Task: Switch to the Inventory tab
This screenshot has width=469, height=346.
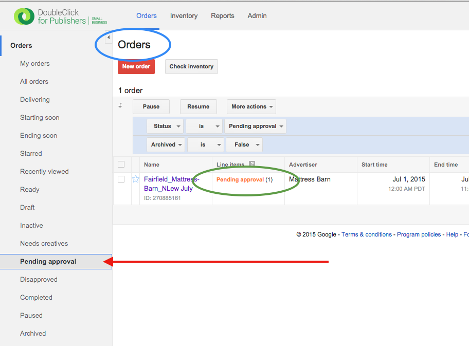Action: point(184,15)
